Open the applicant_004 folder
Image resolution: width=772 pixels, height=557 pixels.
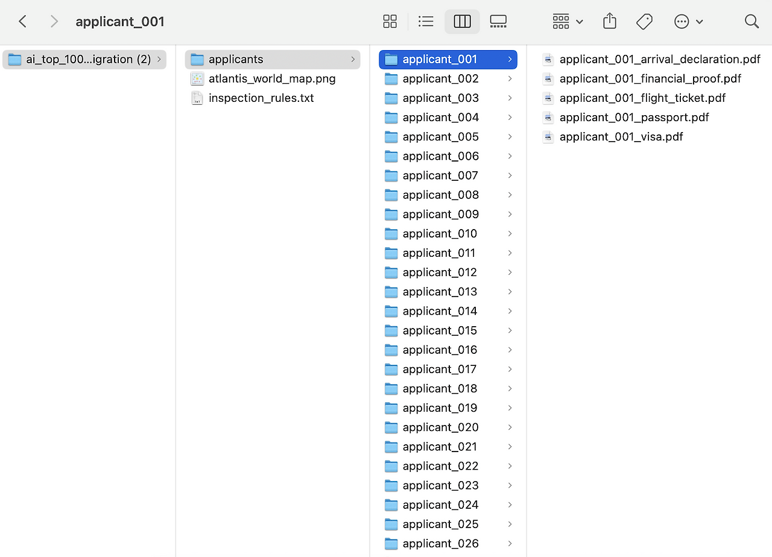pyautogui.click(x=448, y=117)
